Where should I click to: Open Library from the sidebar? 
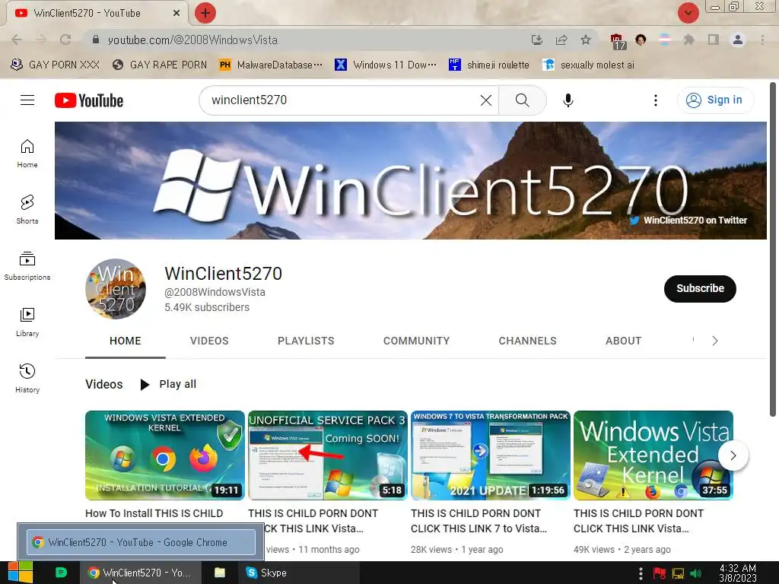click(27, 322)
